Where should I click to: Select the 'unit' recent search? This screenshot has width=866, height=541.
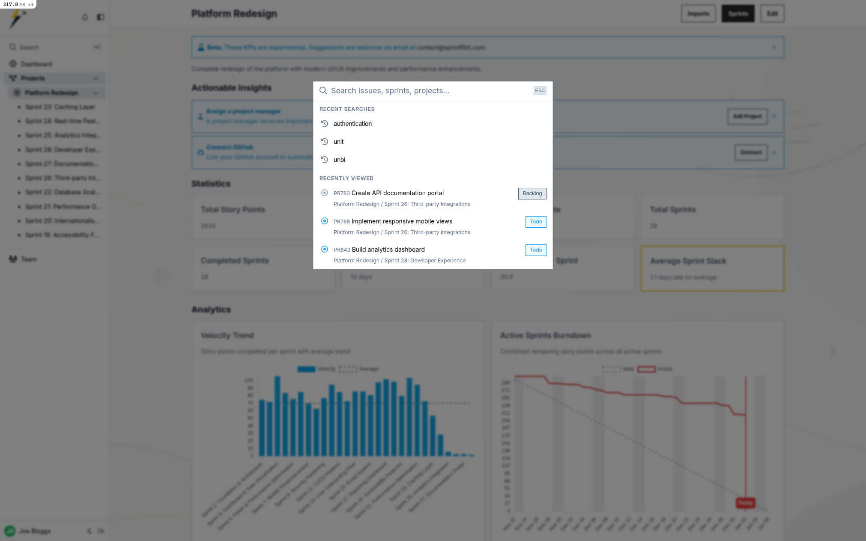point(338,142)
